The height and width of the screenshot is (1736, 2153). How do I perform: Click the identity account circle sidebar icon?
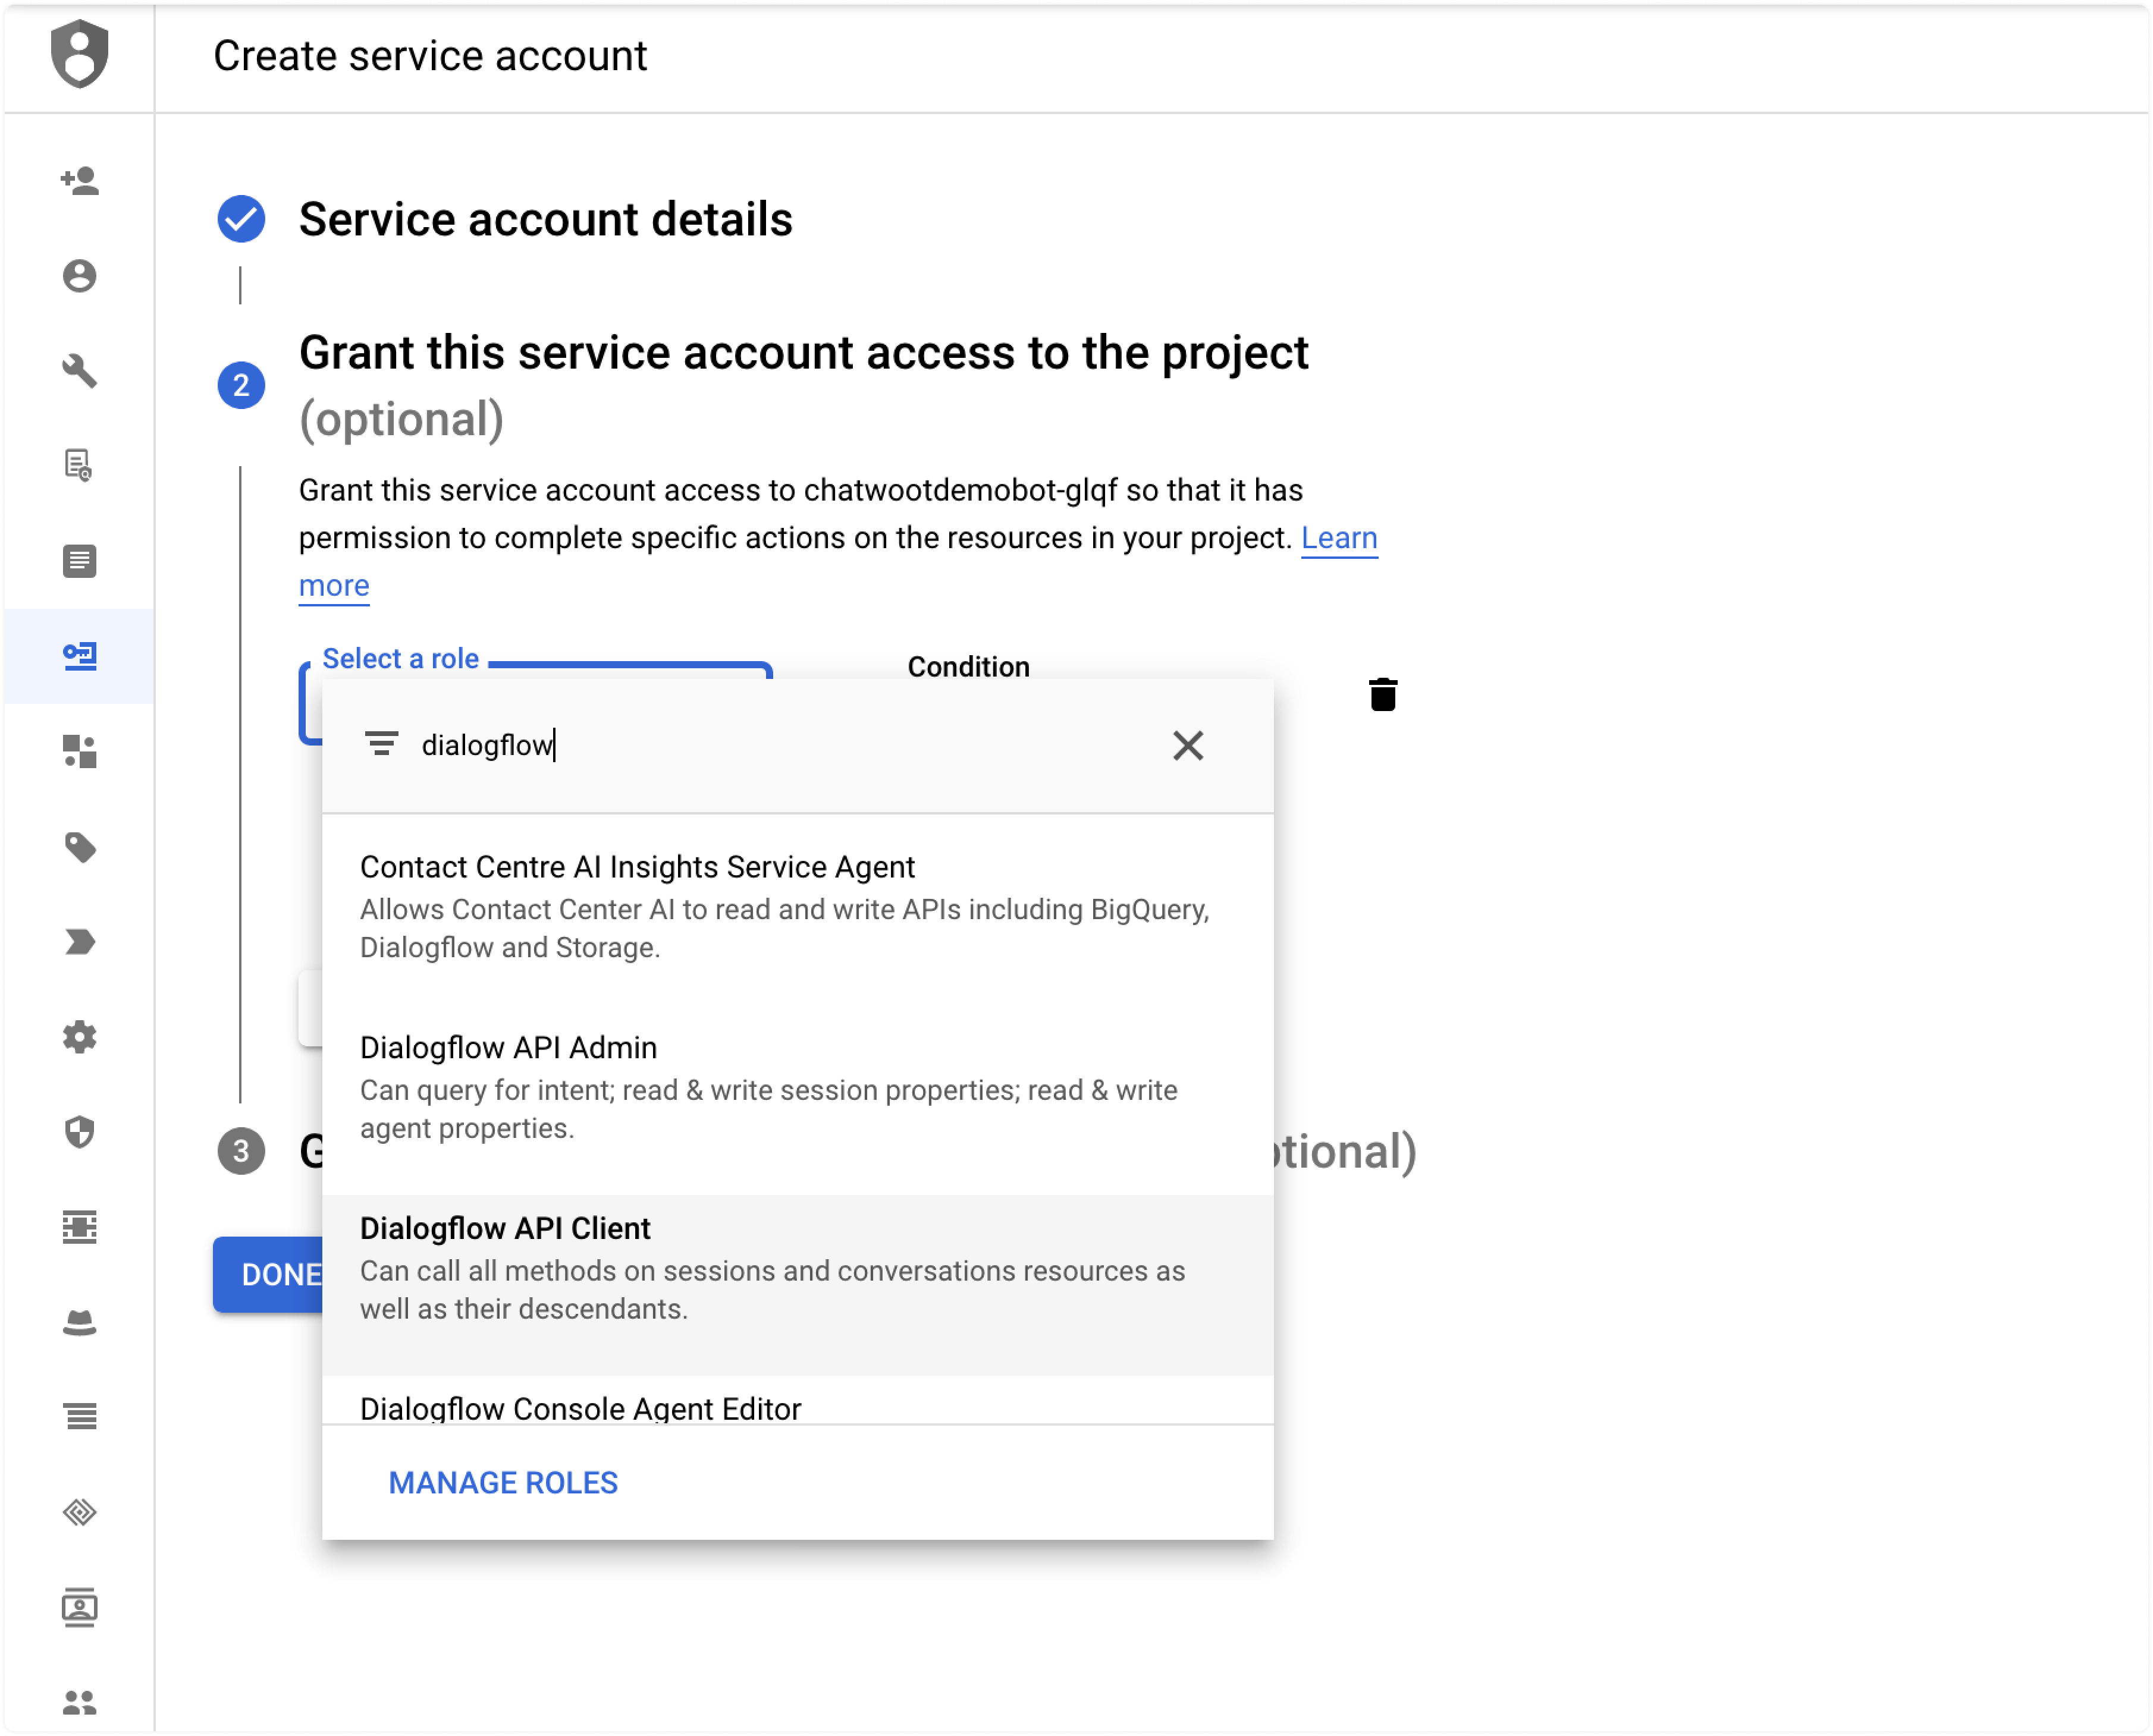point(79,276)
